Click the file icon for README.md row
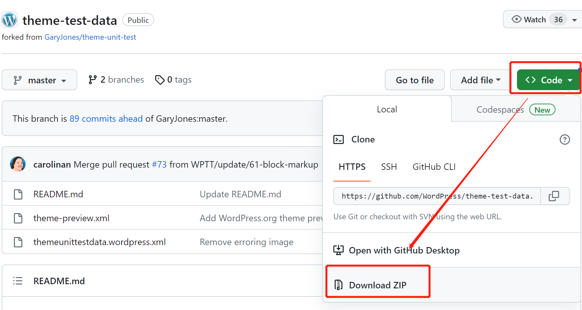The height and width of the screenshot is (310, 582). click(x=18, y=194)
